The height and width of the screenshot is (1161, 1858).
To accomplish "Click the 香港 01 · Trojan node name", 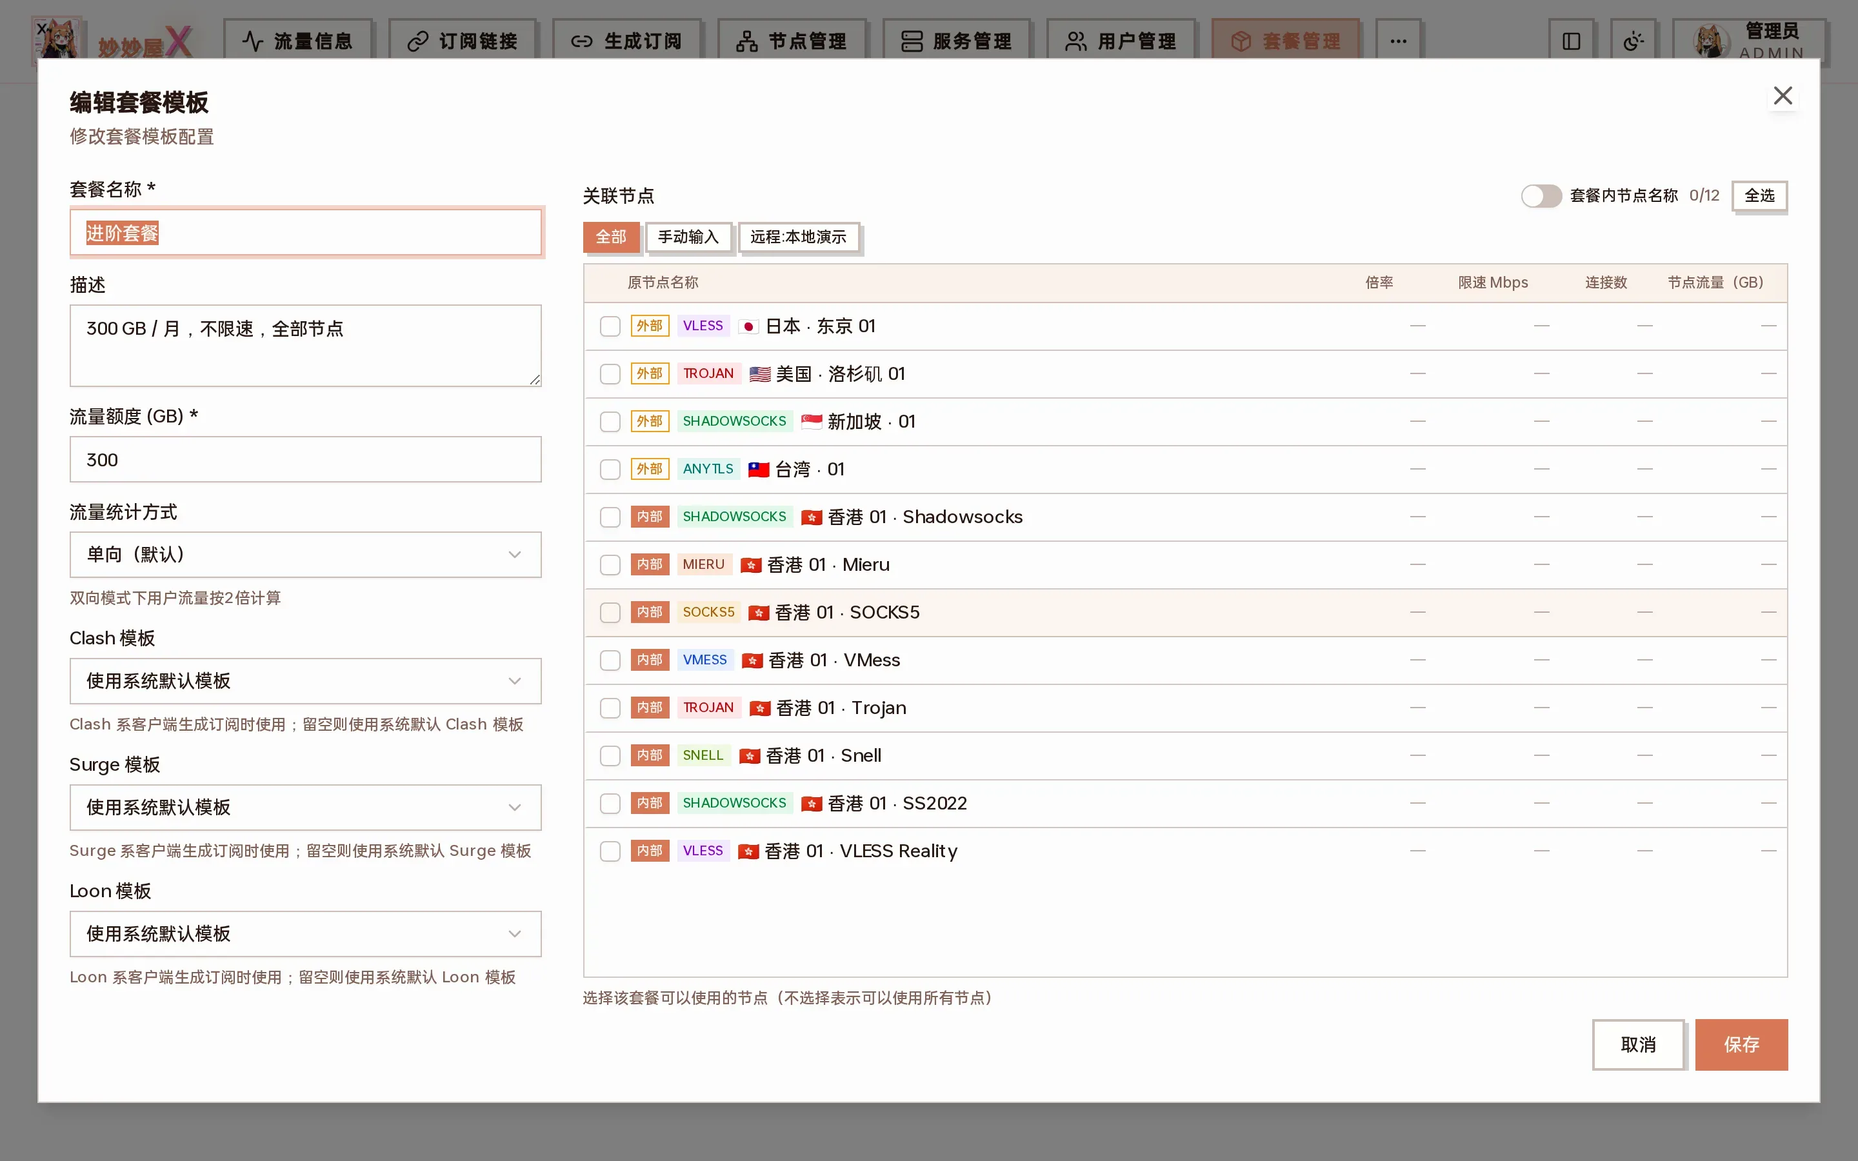I will point(841,708).
